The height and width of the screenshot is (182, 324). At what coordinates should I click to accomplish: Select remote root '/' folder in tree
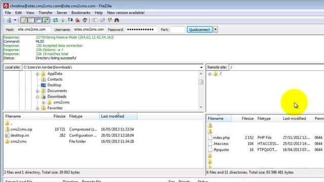tap(221, 74)
